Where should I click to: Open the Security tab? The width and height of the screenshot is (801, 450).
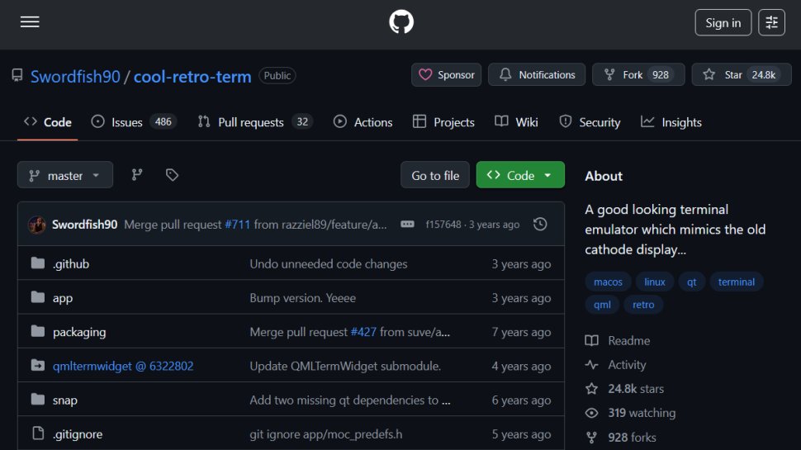pyautogui.click(x=590, y=122)
